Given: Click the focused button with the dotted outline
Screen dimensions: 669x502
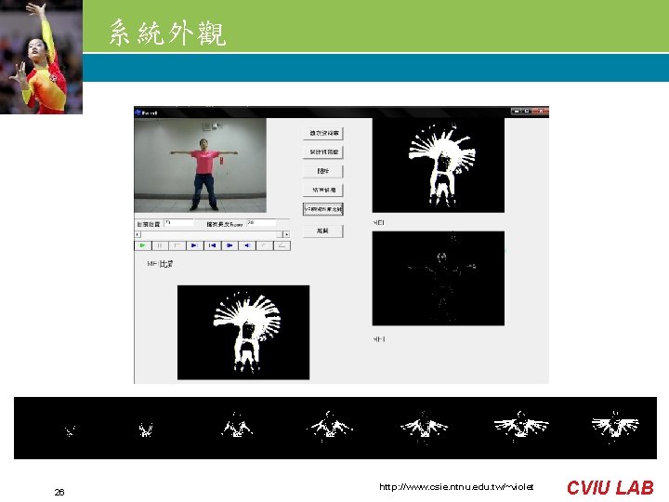Looking at the screenshot, I should pos(323,209).
